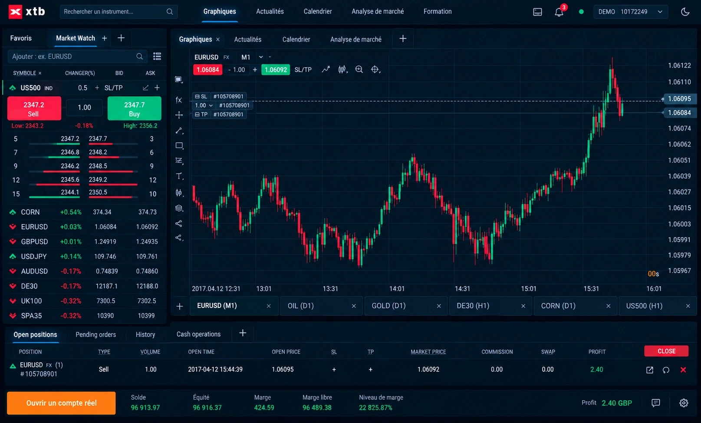Open the chat message icon in the footer
The image size is (701, 423).
(656, 403)
